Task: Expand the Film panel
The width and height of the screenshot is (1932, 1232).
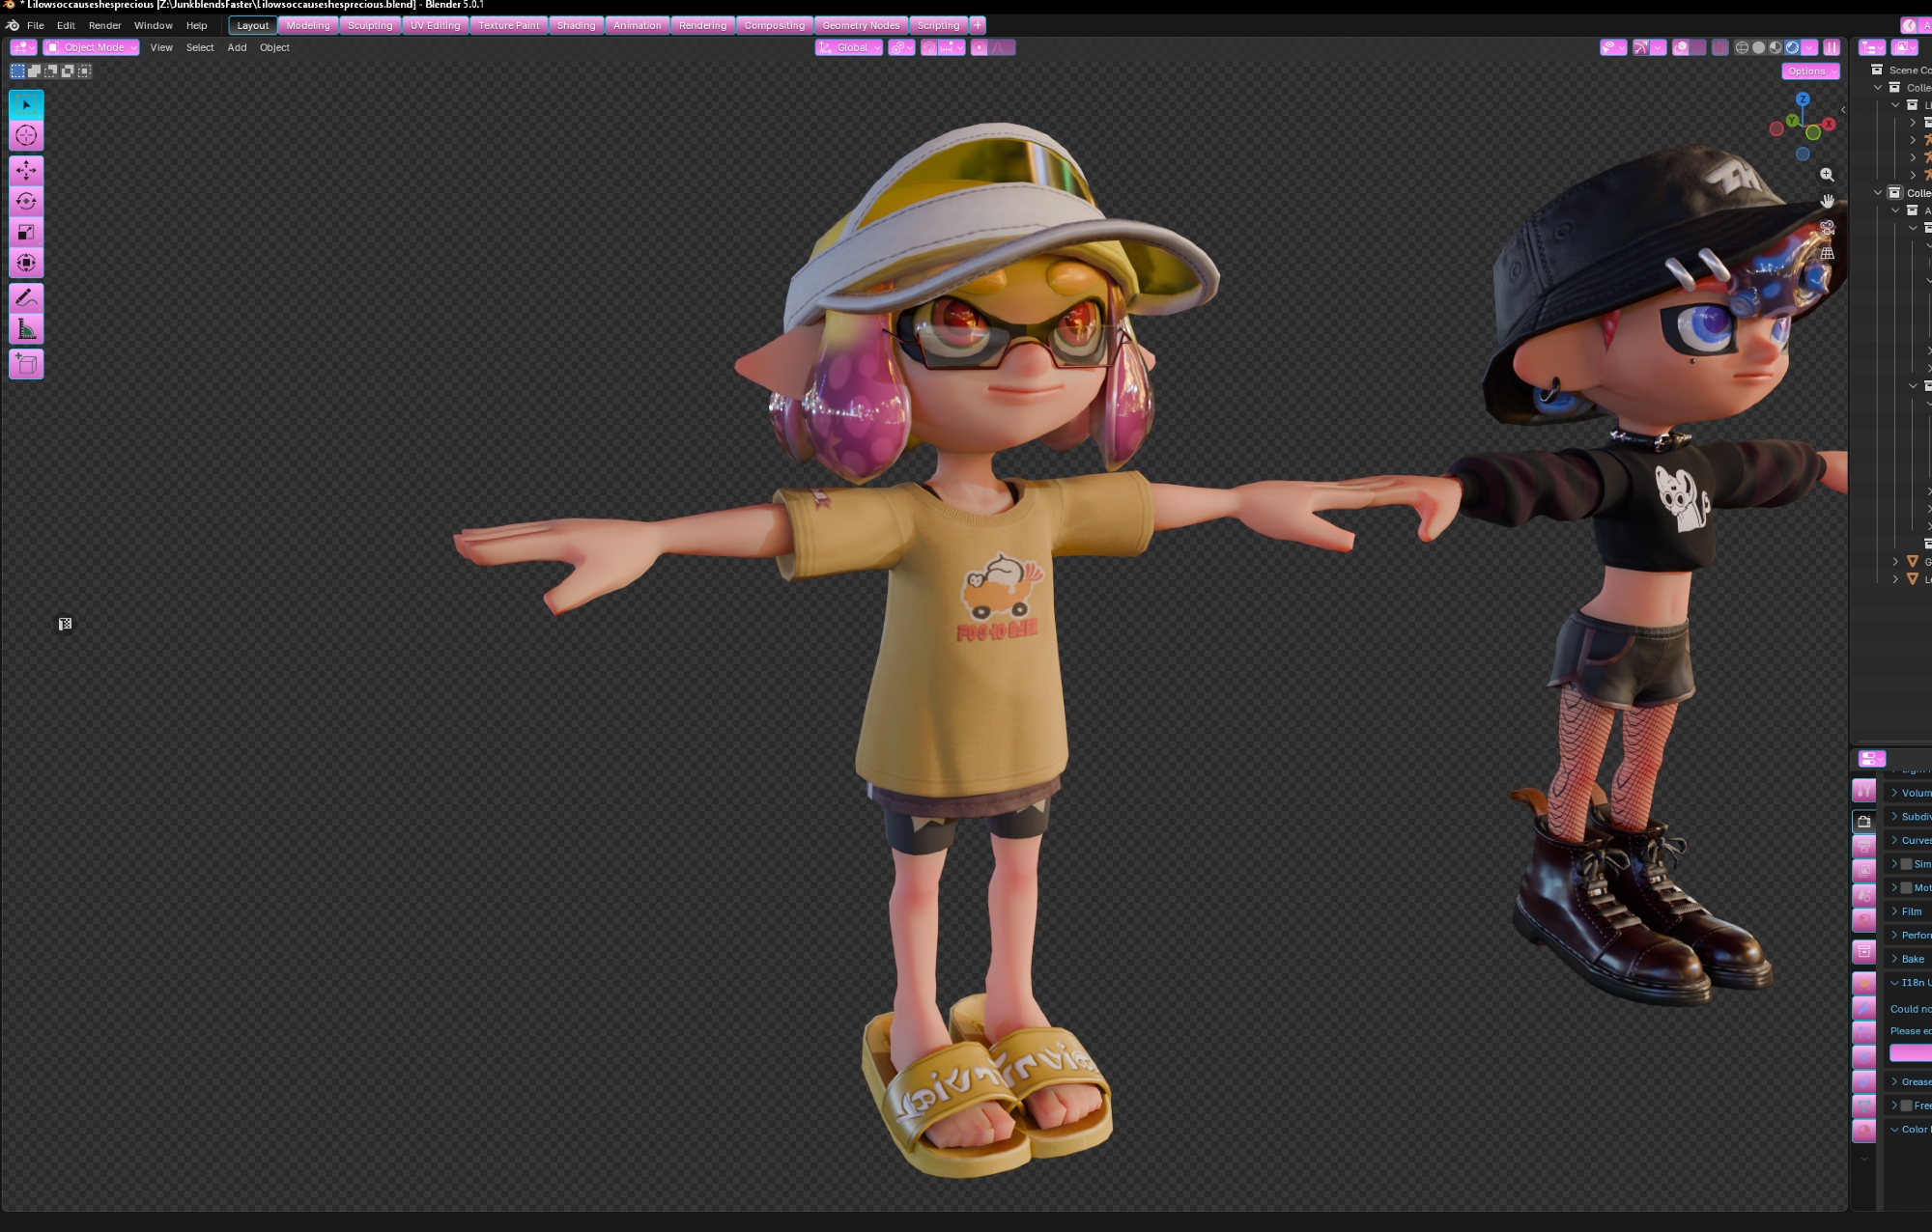Action: pos(1911,911)
